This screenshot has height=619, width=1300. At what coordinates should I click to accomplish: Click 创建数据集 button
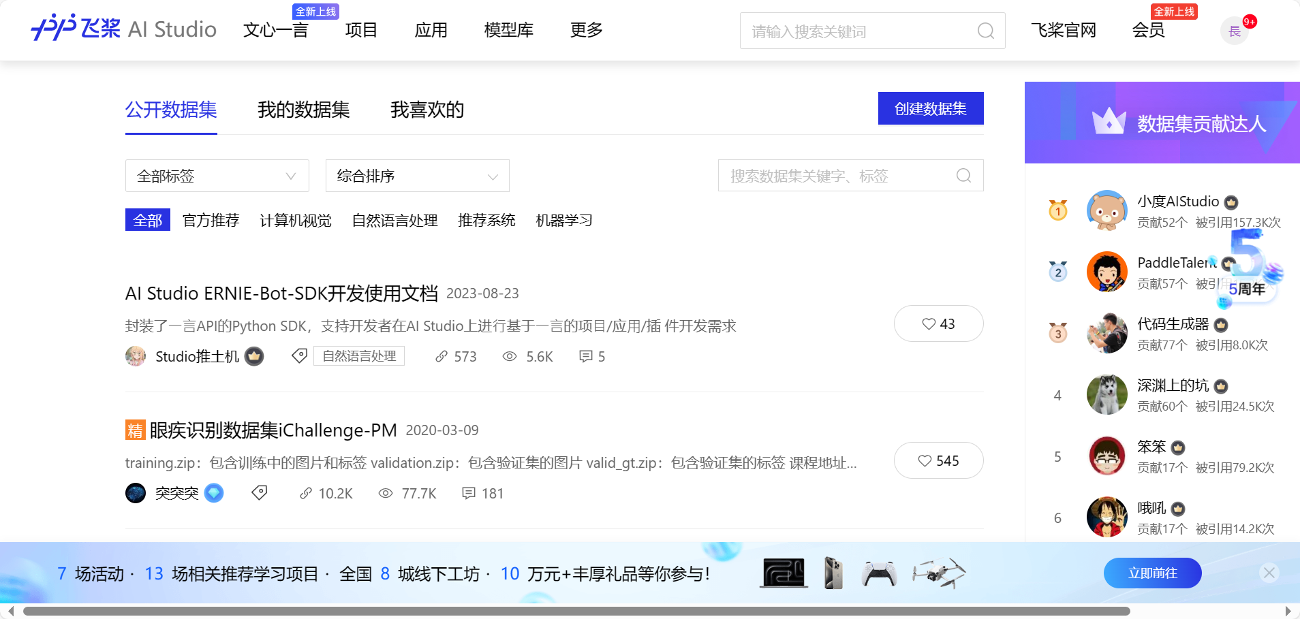[x=931, y=108]
